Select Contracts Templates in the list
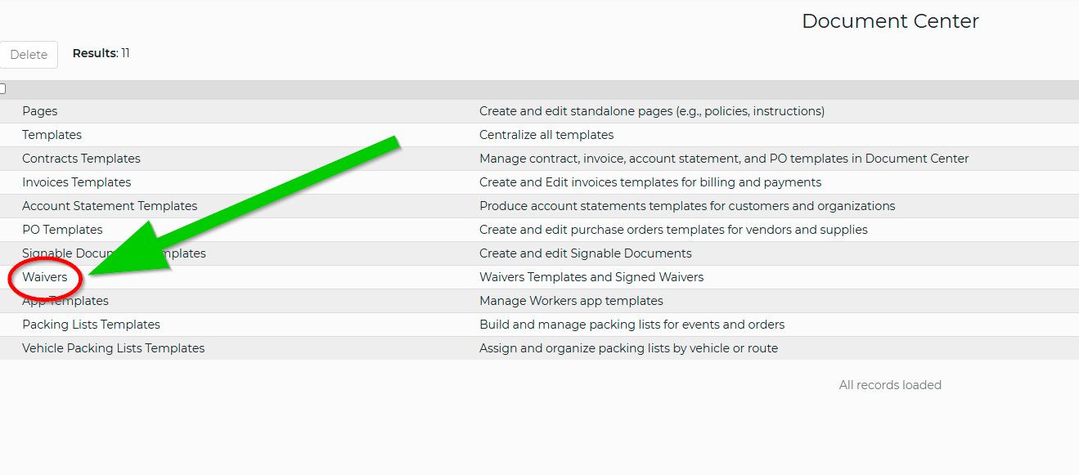Image resolution: width=1079 pixels, height=475 pixels. pos(81,159)
